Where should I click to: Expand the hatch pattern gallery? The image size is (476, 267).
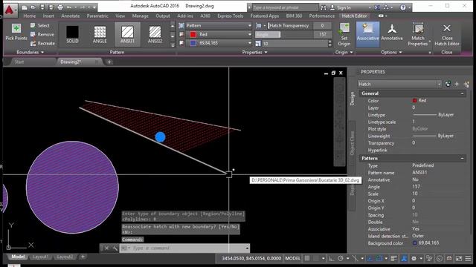[173, 45]
